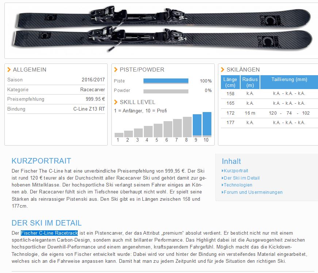Click the orange arrow beside PISTE/POWDER
Image resolution: width=318 pixels, height=273 pixels.
[x=116, y=70]
